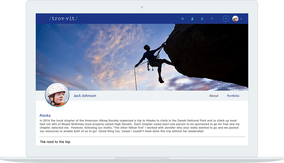Viewport: 284px width, 163px height.
Task: Click the paragraph beginning "In 2014 the local chapter"
Action: 140,126
